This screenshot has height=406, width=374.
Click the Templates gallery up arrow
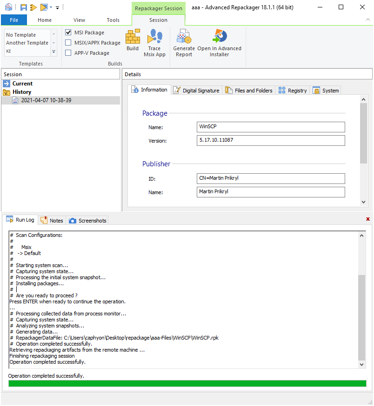53,34
